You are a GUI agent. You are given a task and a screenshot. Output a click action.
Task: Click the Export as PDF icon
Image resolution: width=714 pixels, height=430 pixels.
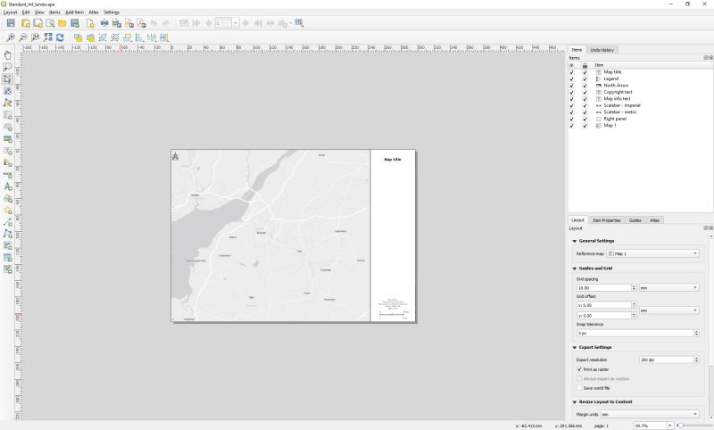pyautogui.click(x=141, y=23)
